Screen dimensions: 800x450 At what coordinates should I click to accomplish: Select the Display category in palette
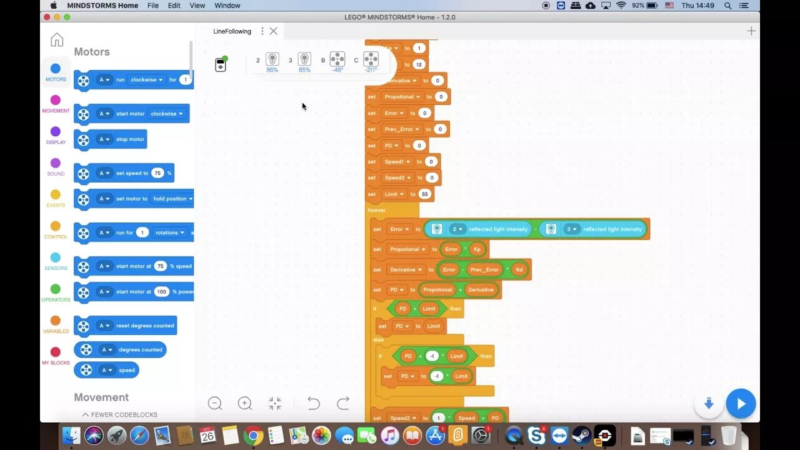click(56, 136)
